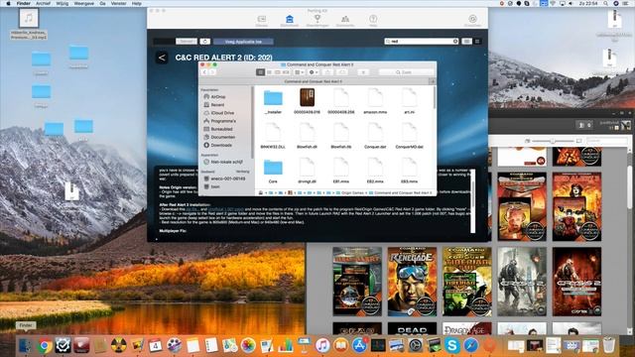This screenshot has height=357, width=635.
Task: Select gallery view in Finder window toolbar
Action: coord(286,72)
